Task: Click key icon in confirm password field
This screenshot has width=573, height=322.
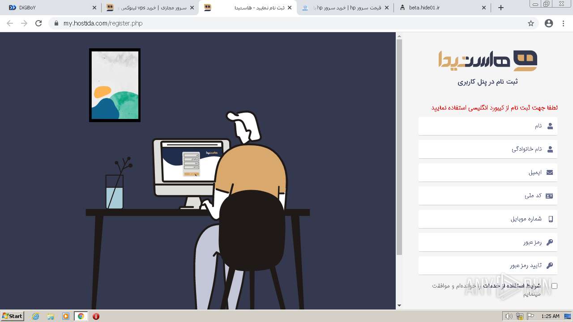Action: (550, 266)
